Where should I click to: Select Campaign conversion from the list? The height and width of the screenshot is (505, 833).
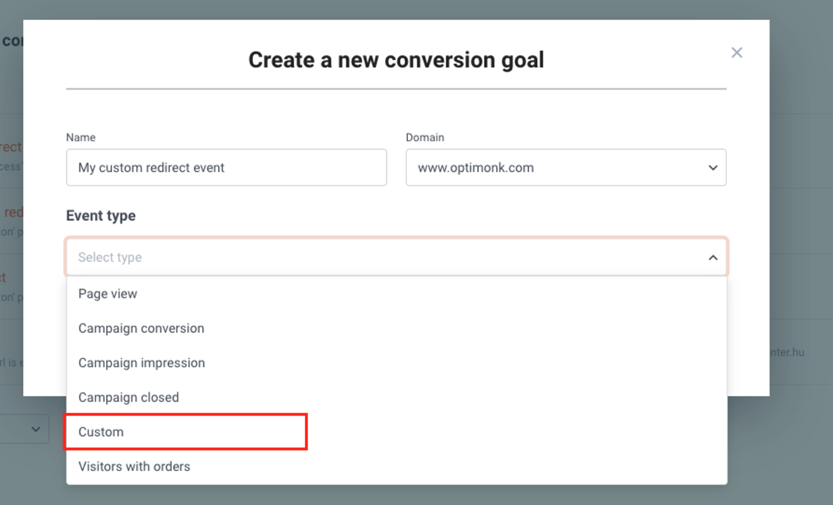tap(397, 328)
